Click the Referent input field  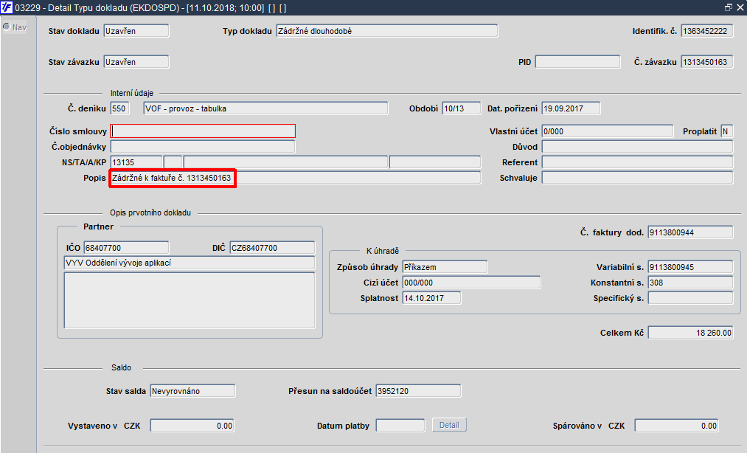tap(637, 162)
